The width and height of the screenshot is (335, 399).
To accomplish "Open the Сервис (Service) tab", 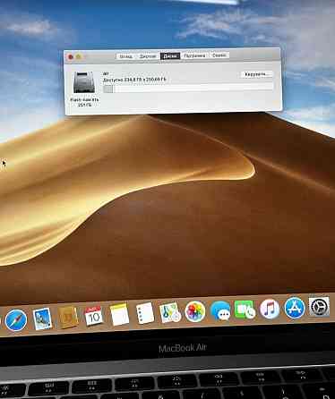I will point(219,55).
